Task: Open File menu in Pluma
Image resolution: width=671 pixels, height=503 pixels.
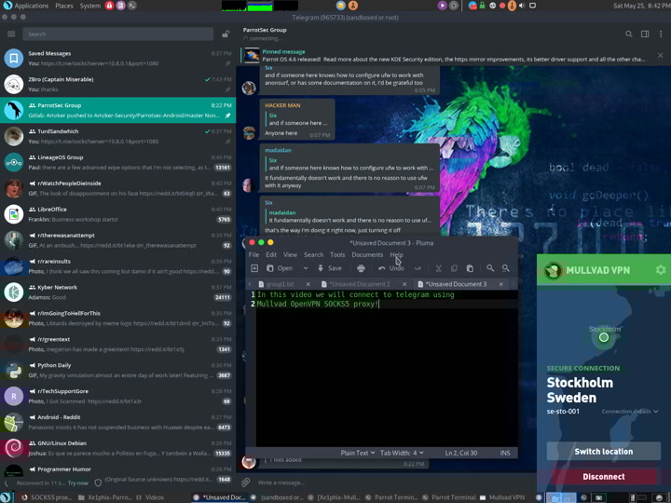Action: click(x=253, y=254)
